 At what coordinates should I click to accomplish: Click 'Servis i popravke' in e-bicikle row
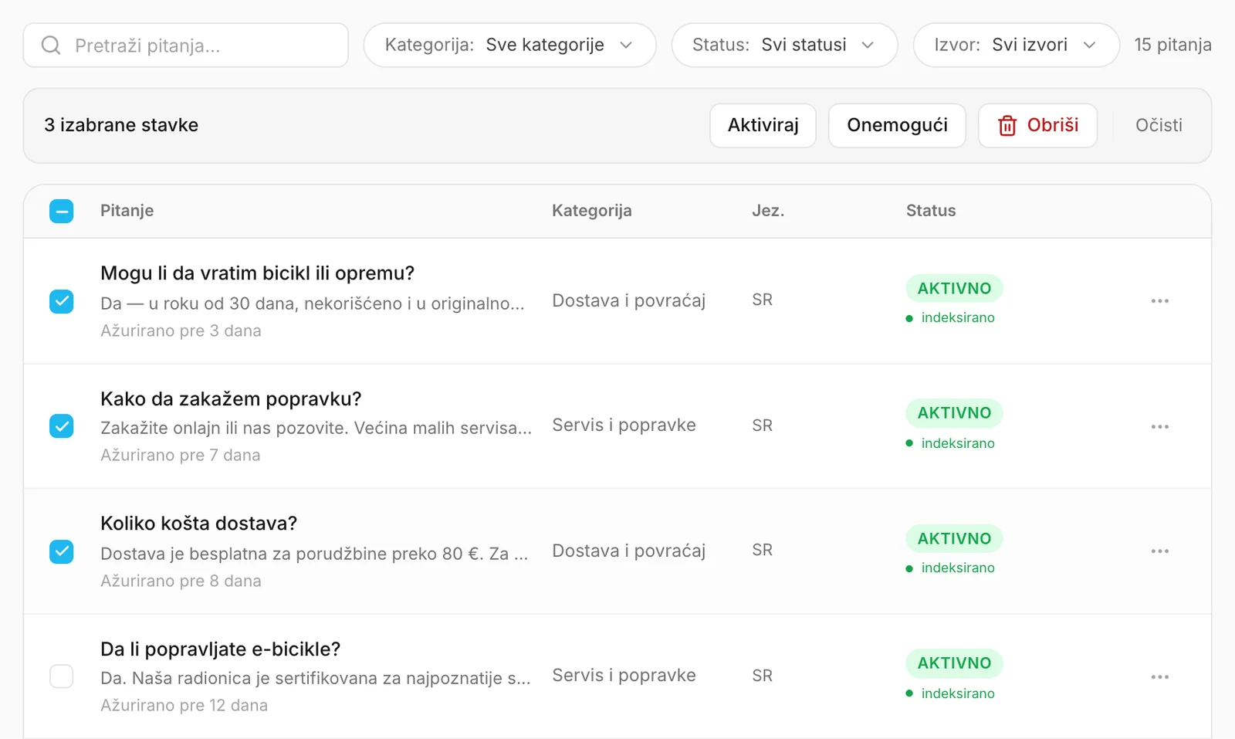click(x=624, y=676)
